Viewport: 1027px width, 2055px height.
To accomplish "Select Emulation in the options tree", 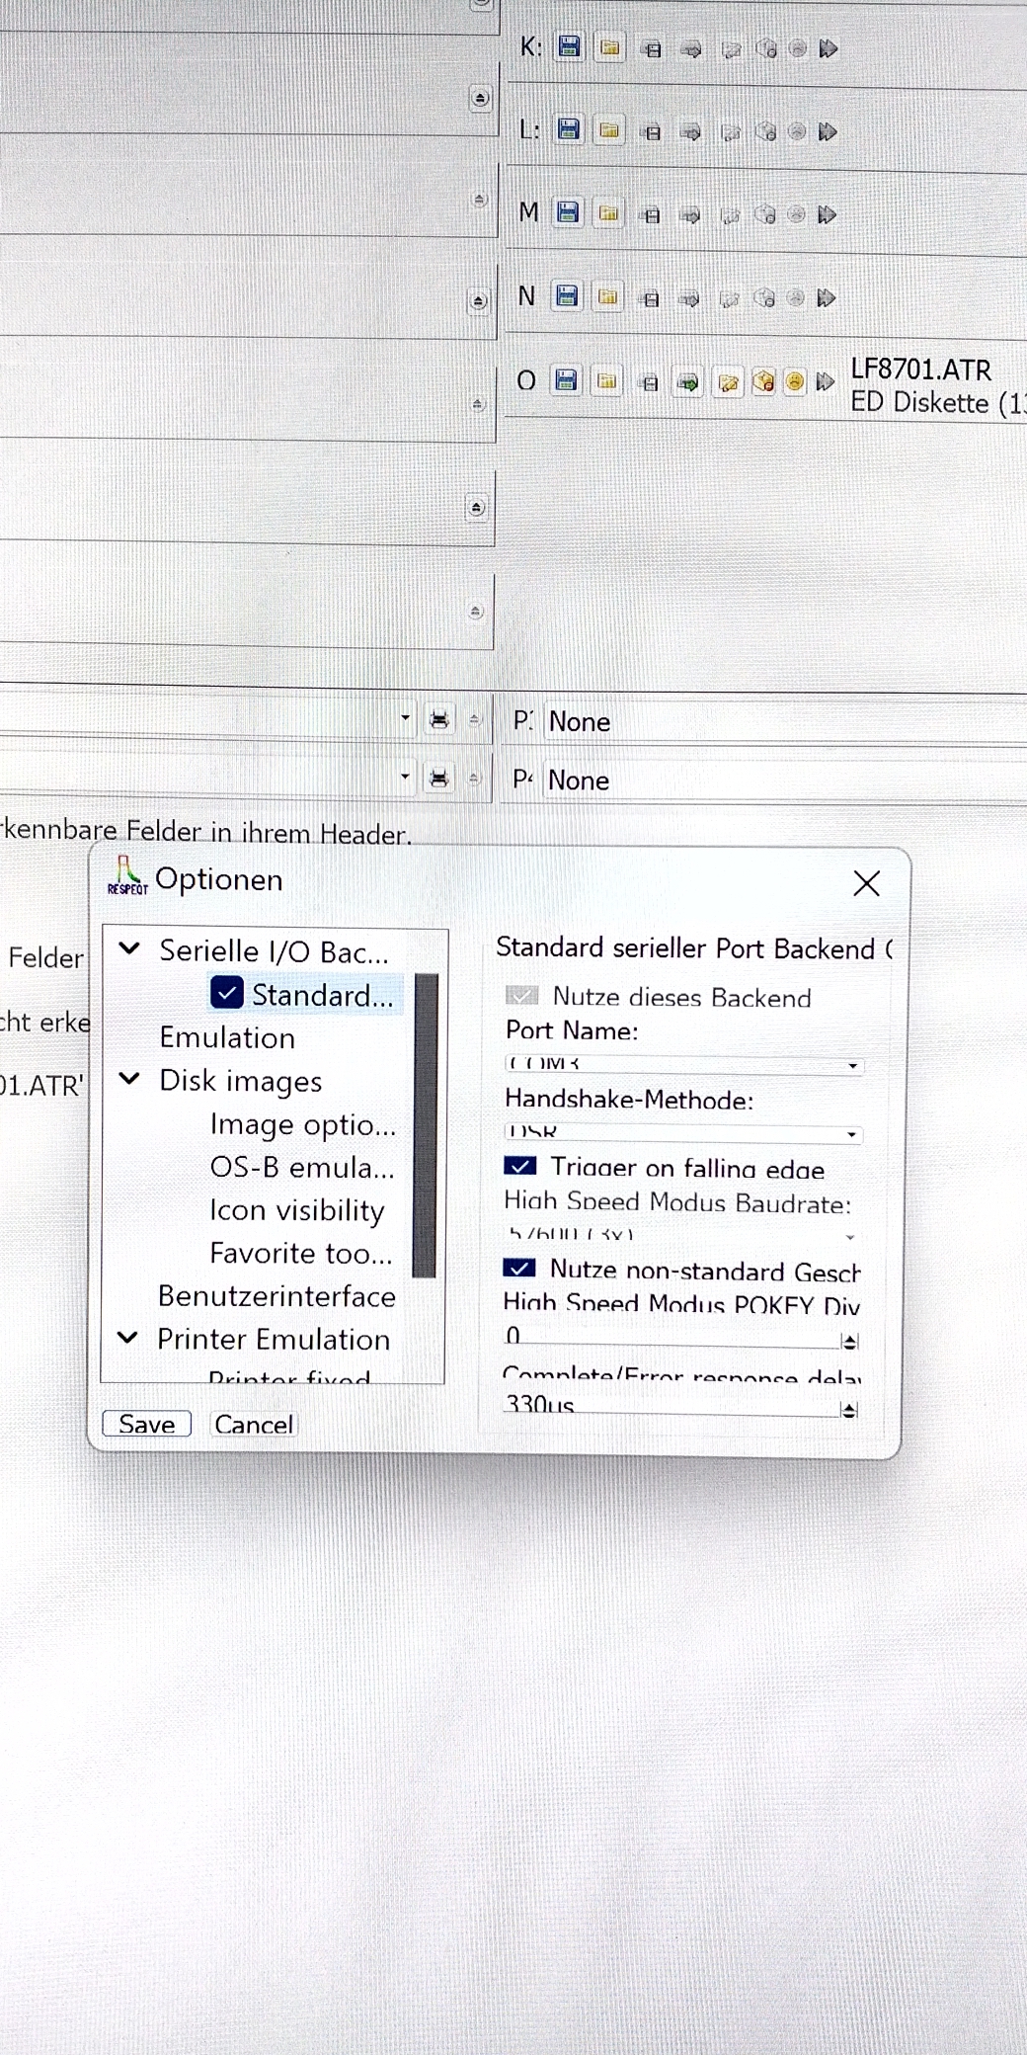I will [227, 1037].
